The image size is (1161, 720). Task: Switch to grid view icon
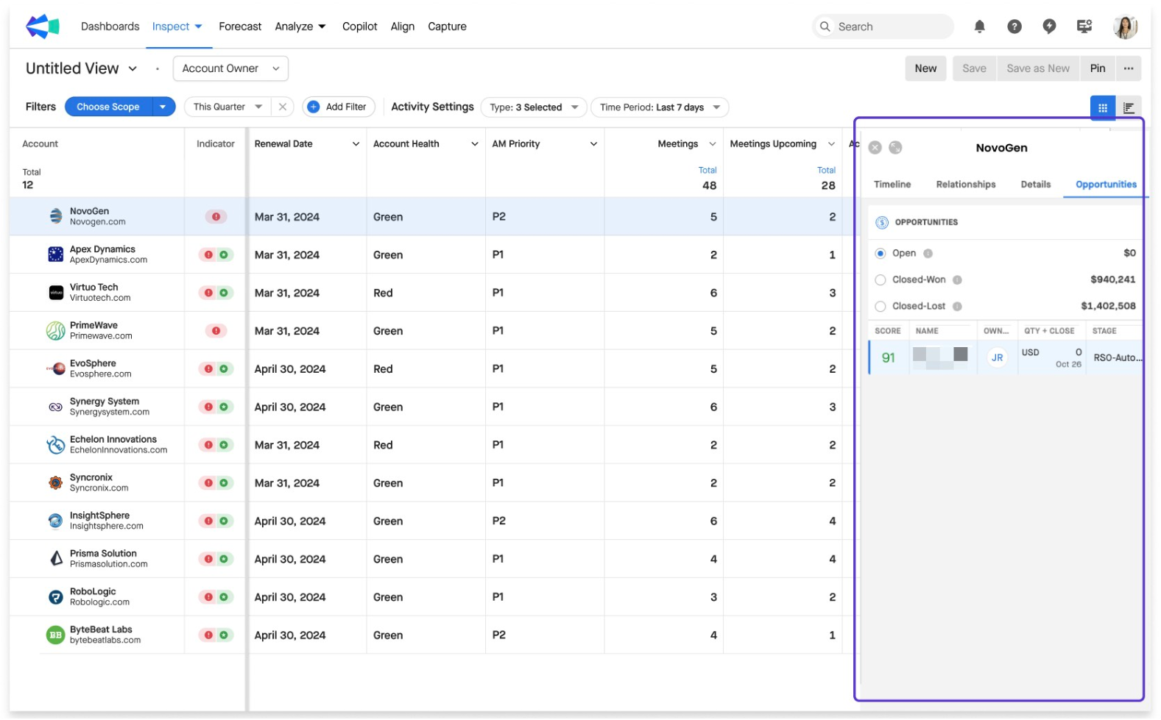click(x=1102, y=108)
